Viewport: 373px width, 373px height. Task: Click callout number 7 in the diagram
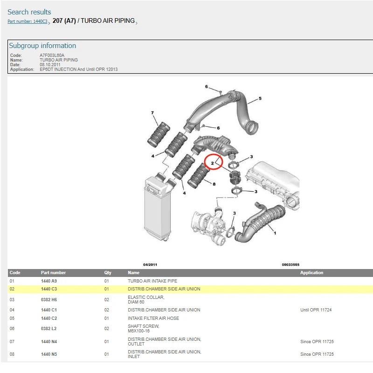[x=152, y=113]
